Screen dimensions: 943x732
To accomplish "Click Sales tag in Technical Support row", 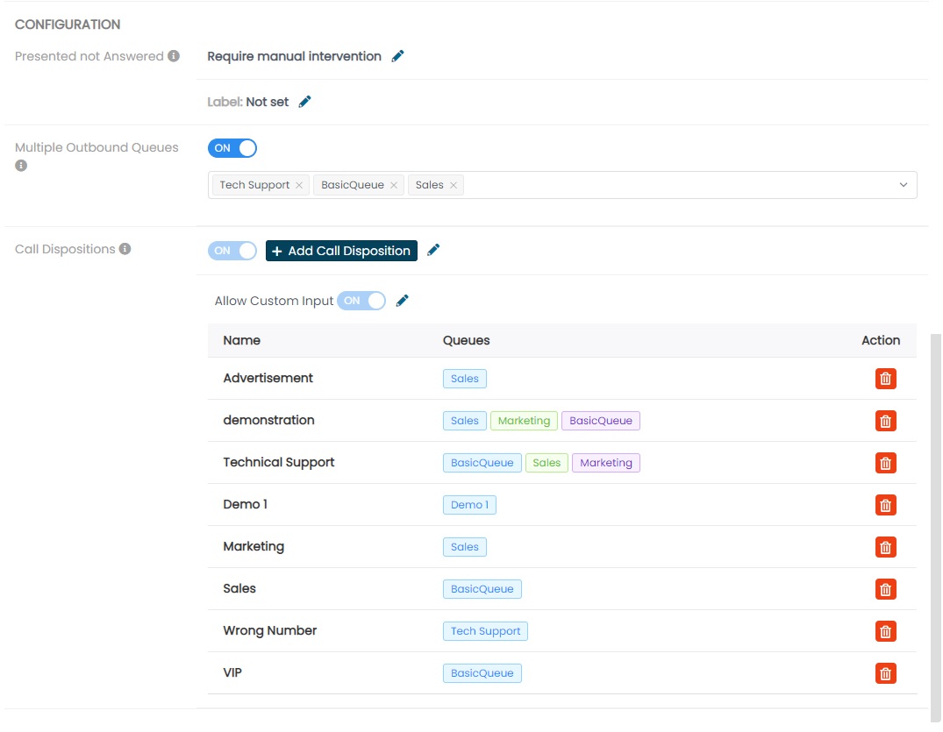I will click(x=547, y=463).
